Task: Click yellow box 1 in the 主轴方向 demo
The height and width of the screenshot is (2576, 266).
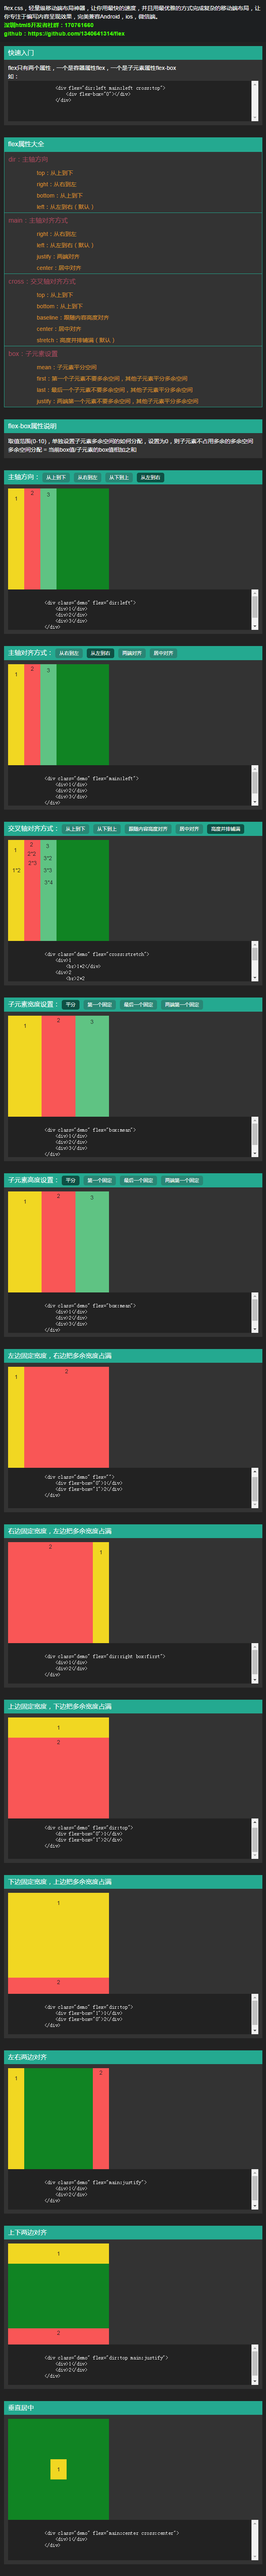Action: point(16,539)
